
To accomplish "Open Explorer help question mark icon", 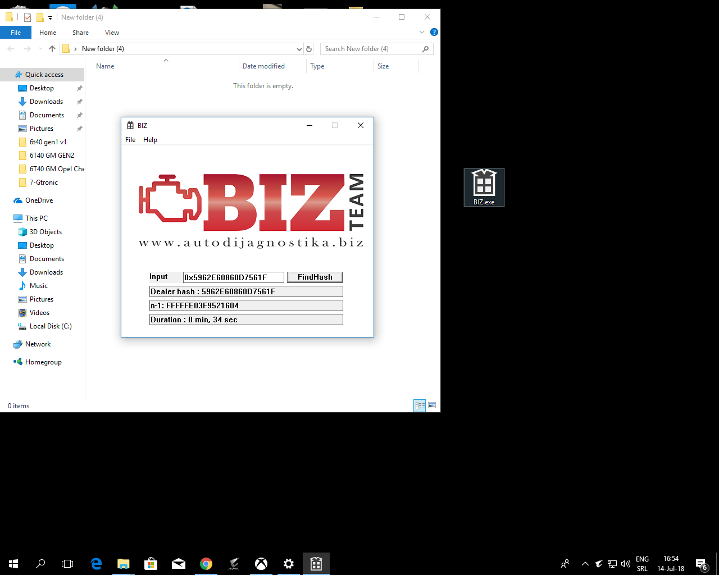I will 434,32.
